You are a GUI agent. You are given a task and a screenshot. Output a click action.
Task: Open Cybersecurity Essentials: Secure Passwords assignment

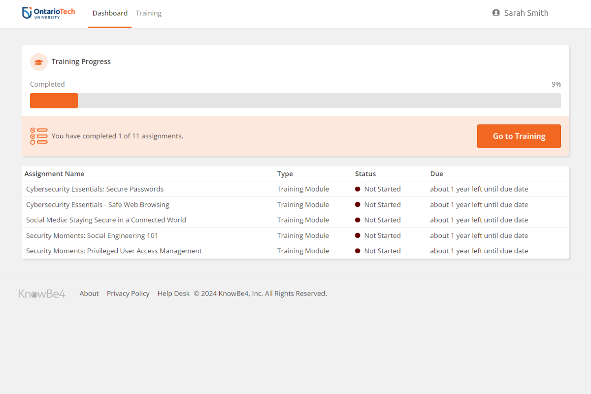point(95,189)
